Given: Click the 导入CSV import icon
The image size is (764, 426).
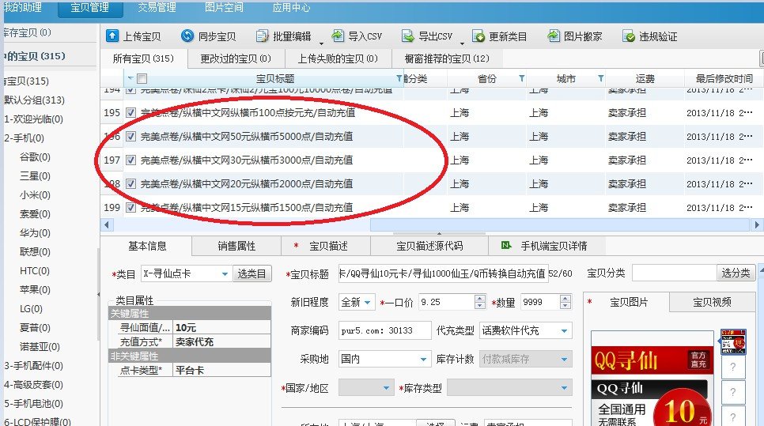Looking at the screenshot, I should coord(338,36).
